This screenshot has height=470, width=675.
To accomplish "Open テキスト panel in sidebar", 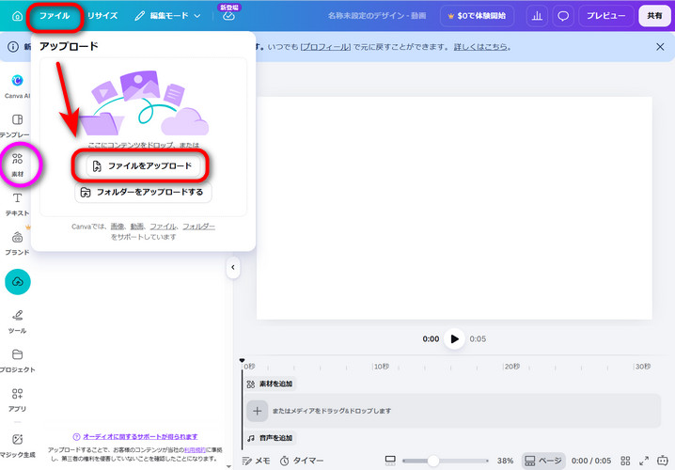I will tap(17, 204).
